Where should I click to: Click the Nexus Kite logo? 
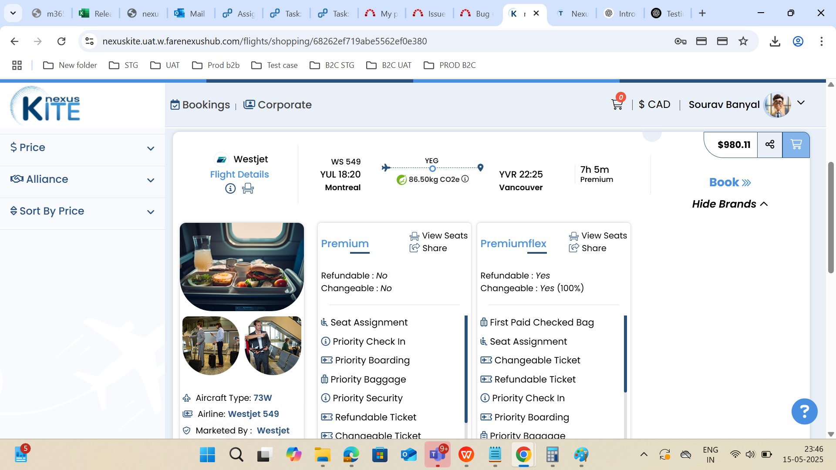[x=45, y=105]
